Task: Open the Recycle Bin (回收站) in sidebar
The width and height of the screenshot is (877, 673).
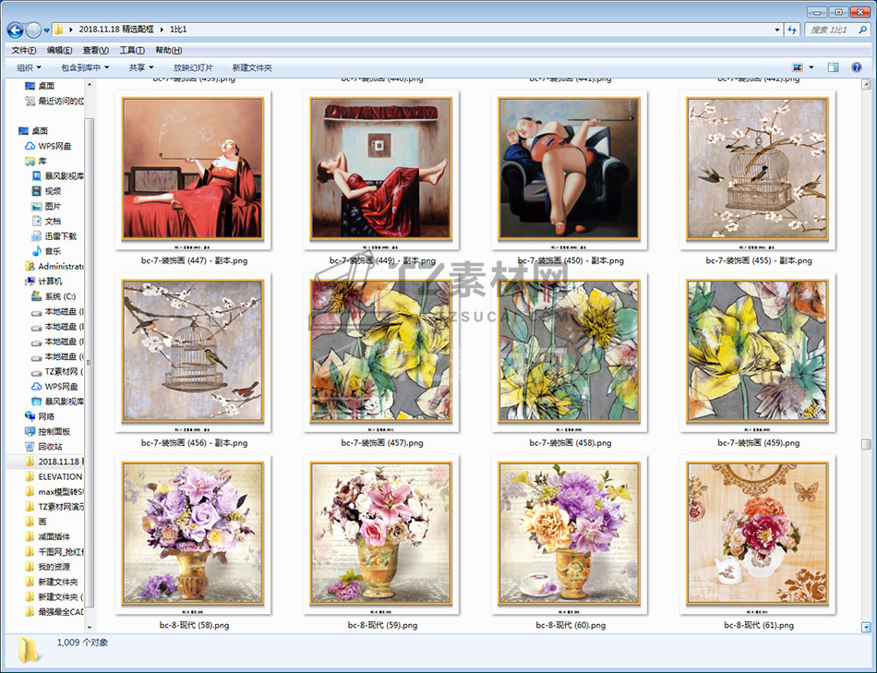Action: (x=50, y=446)
